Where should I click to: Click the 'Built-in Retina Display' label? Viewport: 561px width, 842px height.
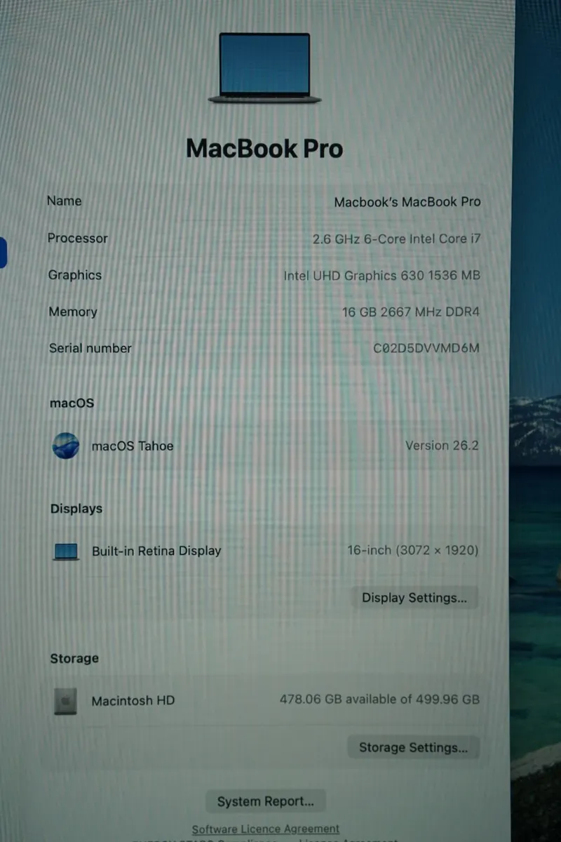[156, 551]
